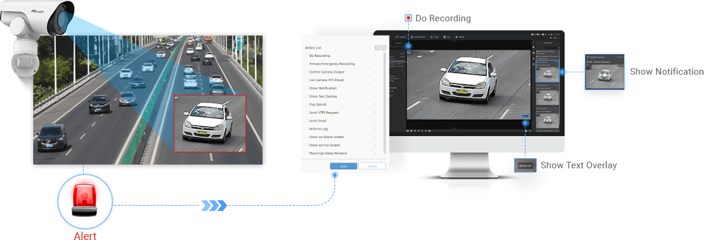Open the Settings tab in monitor app
The image size is (704, 240).
point(460,36)
